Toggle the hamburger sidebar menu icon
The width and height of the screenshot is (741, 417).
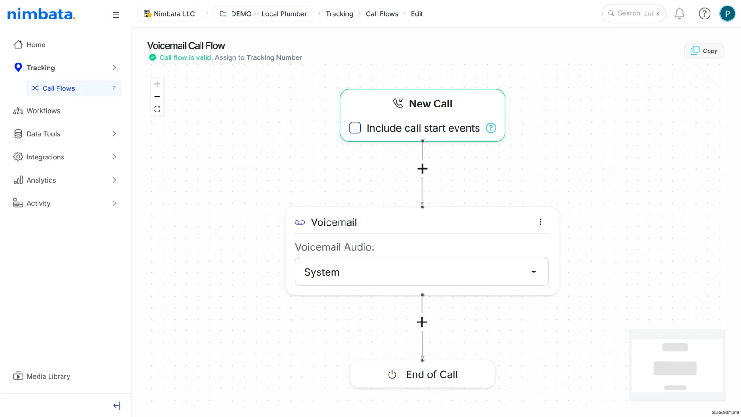[116, 15]
